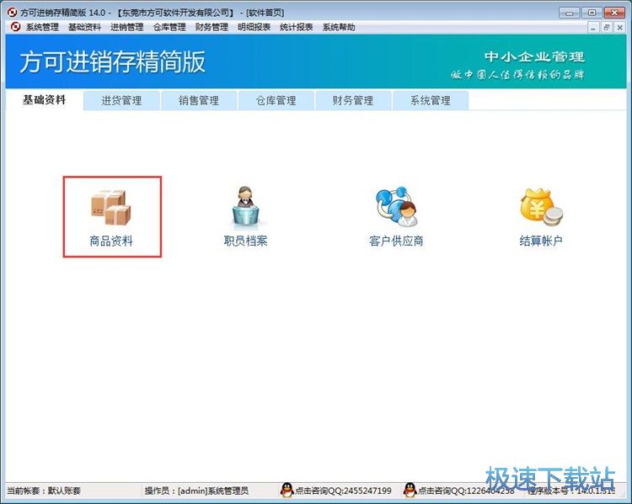The image size is (632, 504).
Task: Click the app logo icon in menu bar
Action: point(15,27)
